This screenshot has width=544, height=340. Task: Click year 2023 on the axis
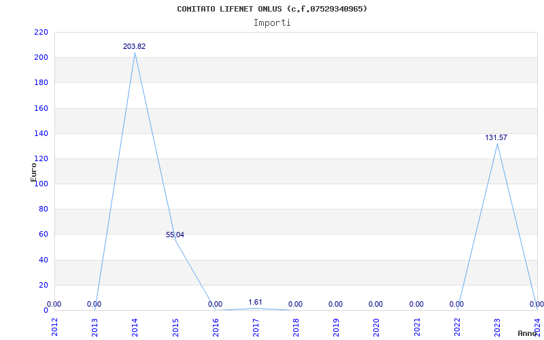coord(497,327)
